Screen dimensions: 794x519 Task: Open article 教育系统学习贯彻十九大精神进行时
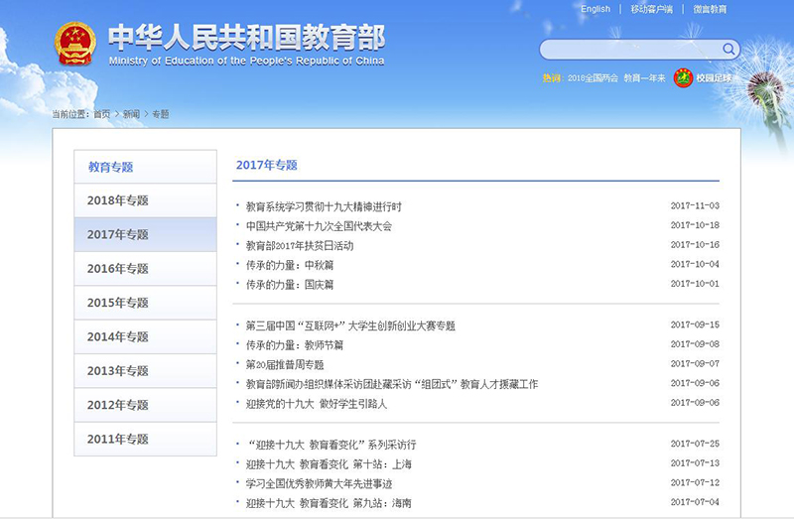pos(324,206)
